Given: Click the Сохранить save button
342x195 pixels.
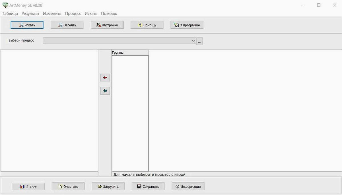Looking at the screenshot, I should (x=148, y=186).
